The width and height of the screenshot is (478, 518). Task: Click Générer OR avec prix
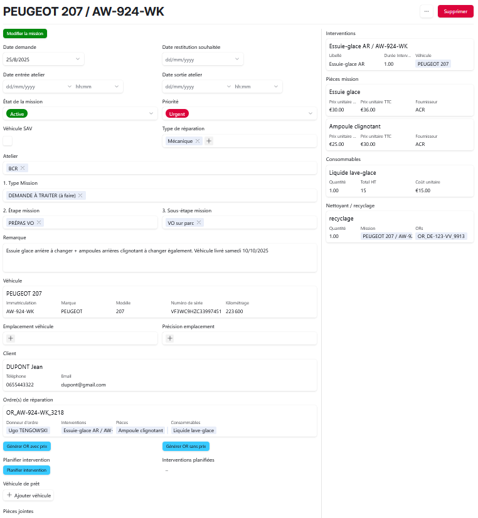tap(28, 447)
